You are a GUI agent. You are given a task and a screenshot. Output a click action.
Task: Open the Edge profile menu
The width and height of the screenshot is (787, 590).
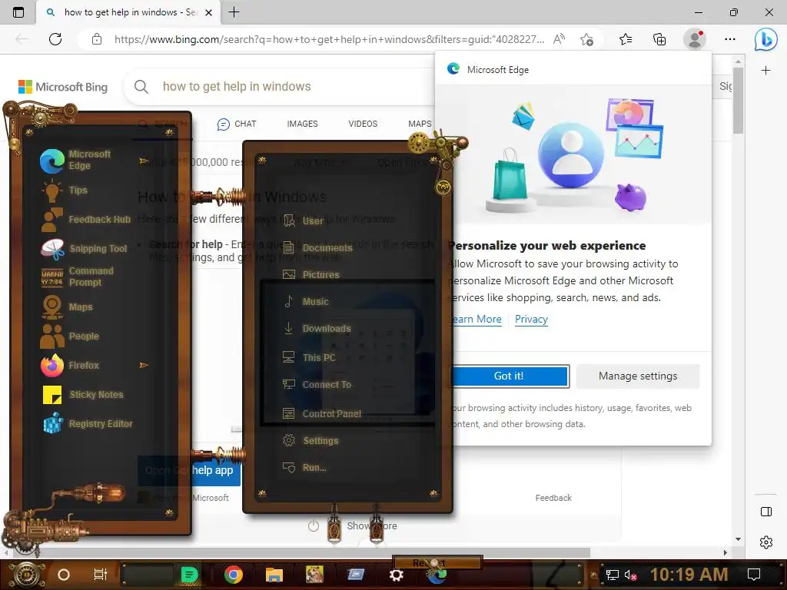695,39
